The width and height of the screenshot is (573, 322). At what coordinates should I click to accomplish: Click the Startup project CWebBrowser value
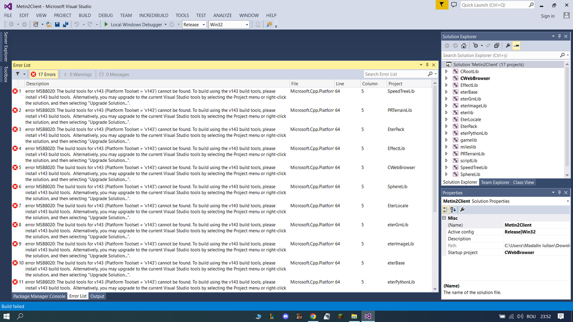[537, 253]
